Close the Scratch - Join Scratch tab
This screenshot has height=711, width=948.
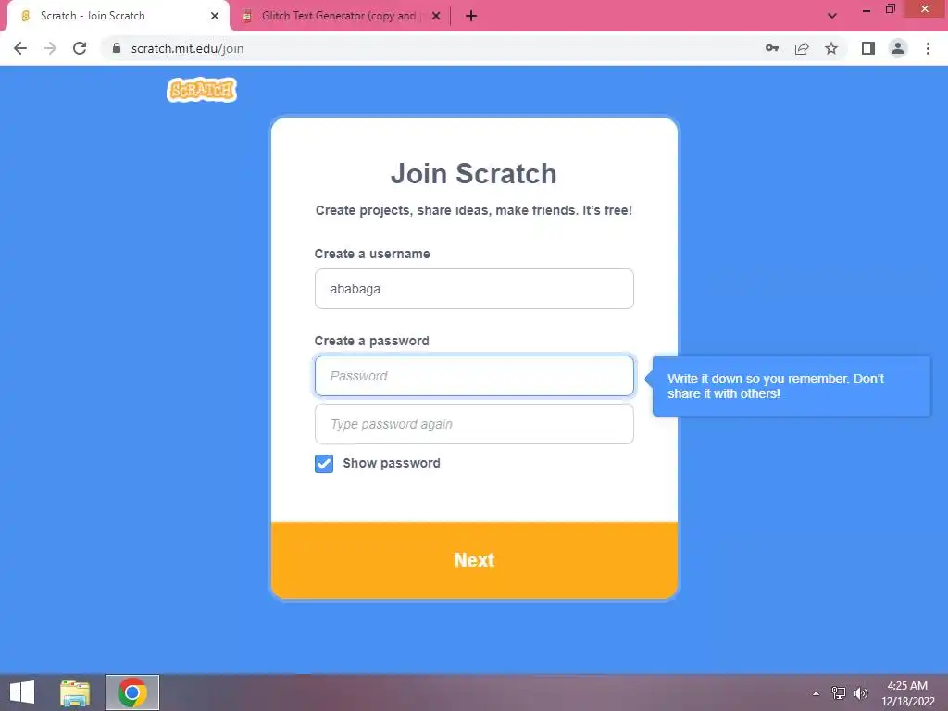(x=215, y=16)
